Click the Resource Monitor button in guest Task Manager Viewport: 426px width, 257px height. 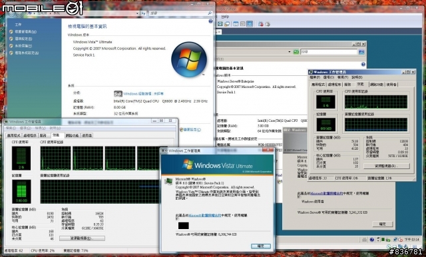pos(387,166)
